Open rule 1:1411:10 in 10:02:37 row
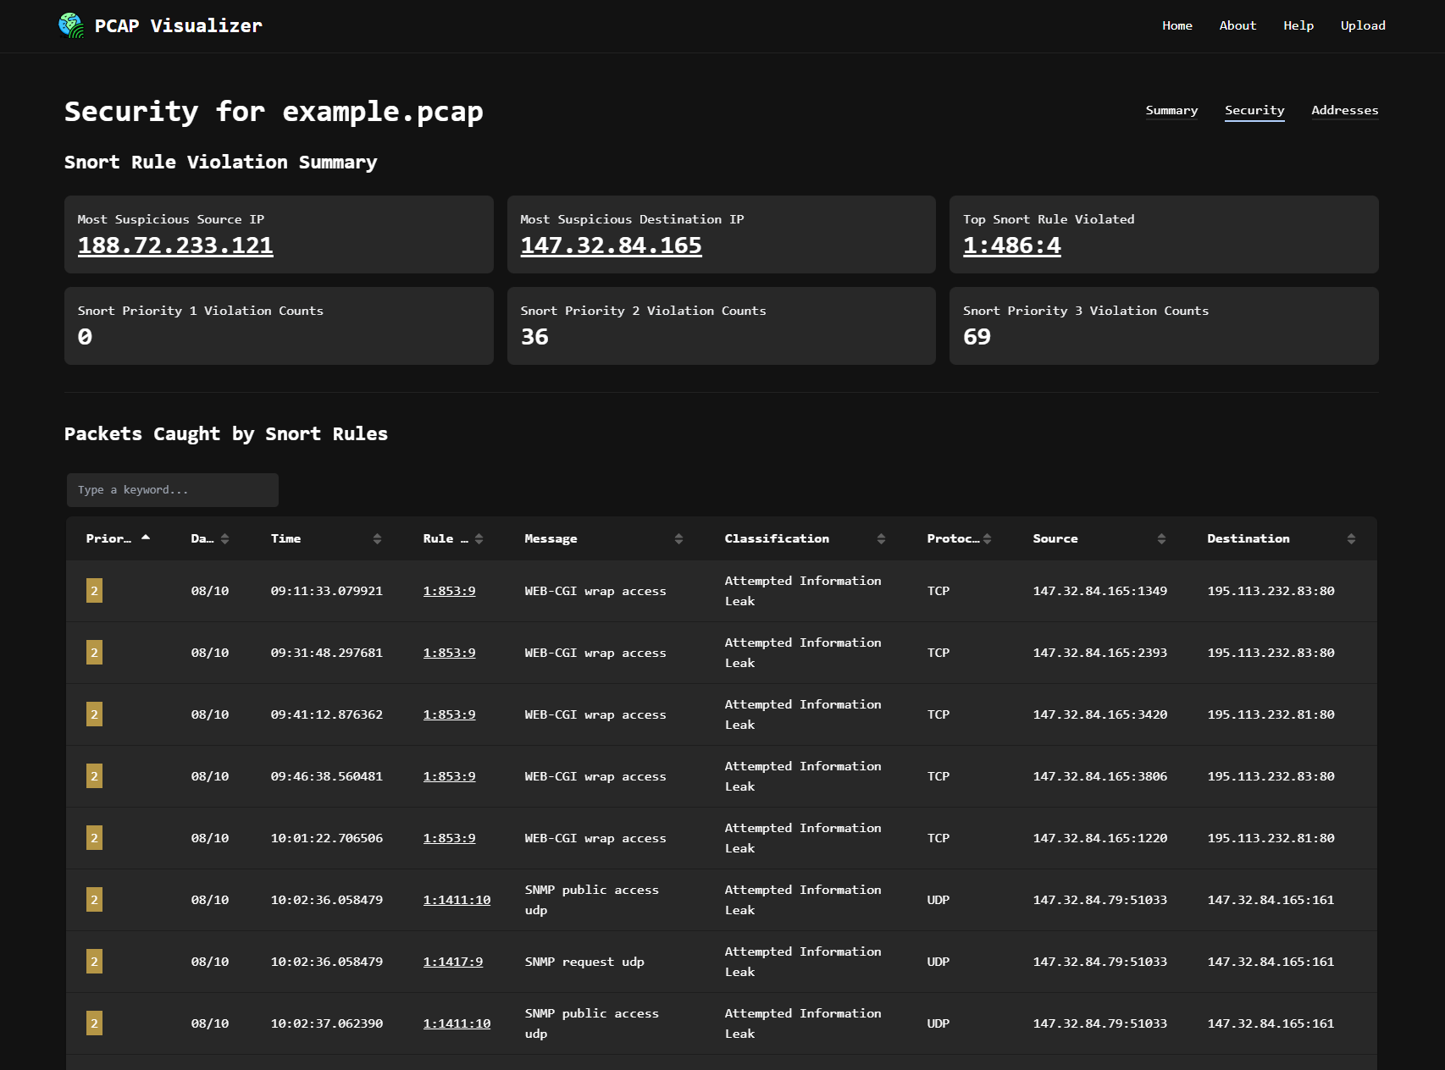This screenshot has width=1445, height=1070. click(x=457, y=1023)
